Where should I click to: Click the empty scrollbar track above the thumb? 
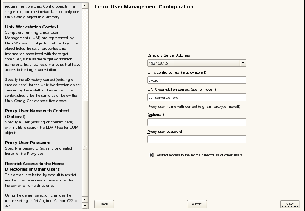pos(85,53)
